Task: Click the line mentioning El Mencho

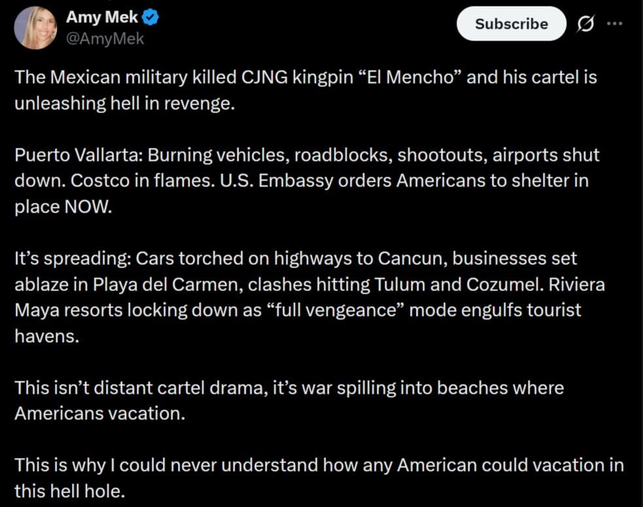Action: 305,77
